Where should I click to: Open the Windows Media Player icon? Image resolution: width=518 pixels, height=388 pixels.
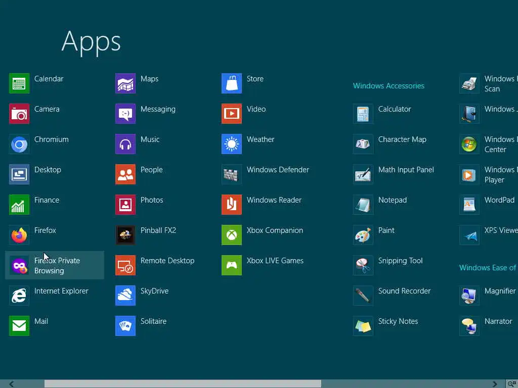click(x=469, y=174)
